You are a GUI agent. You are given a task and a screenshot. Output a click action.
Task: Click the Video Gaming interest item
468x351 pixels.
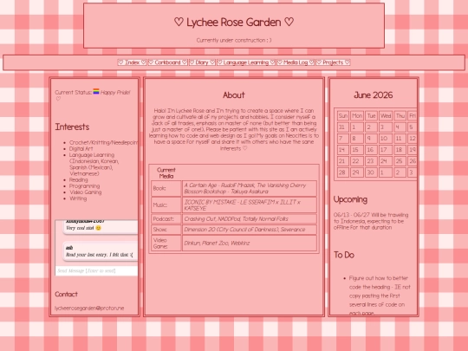(x=85, y=192)
